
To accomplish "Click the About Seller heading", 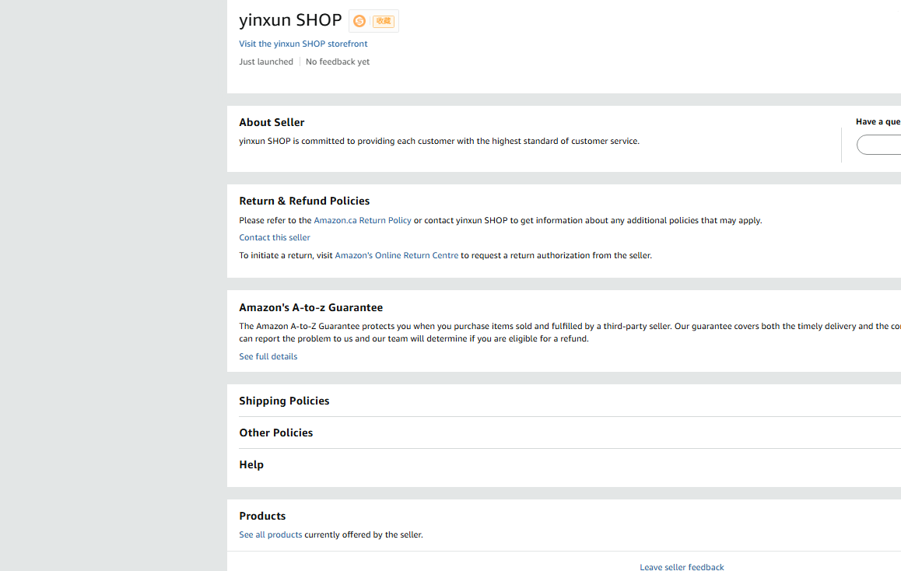I will click(x=272, y=122).
